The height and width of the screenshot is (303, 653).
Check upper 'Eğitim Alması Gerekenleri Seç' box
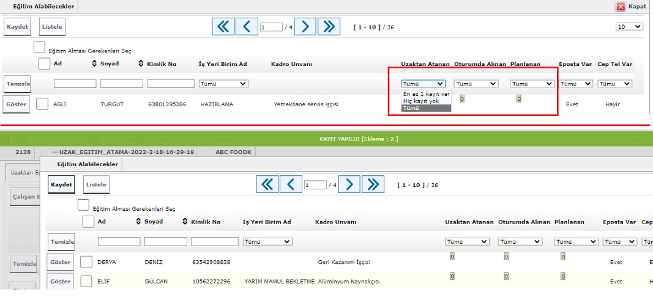39,47
